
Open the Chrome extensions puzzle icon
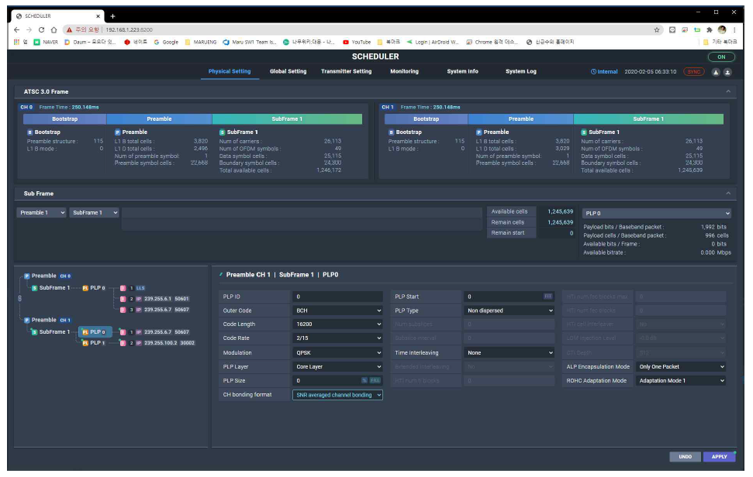coord(710,29)
